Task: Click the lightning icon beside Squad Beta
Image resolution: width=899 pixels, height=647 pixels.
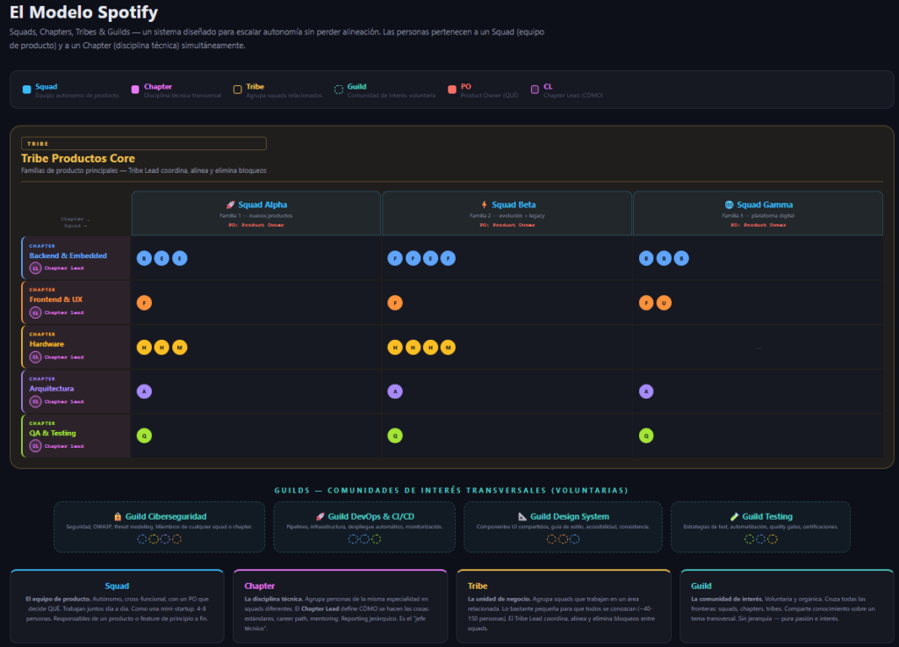Action: tap(484, 205)
